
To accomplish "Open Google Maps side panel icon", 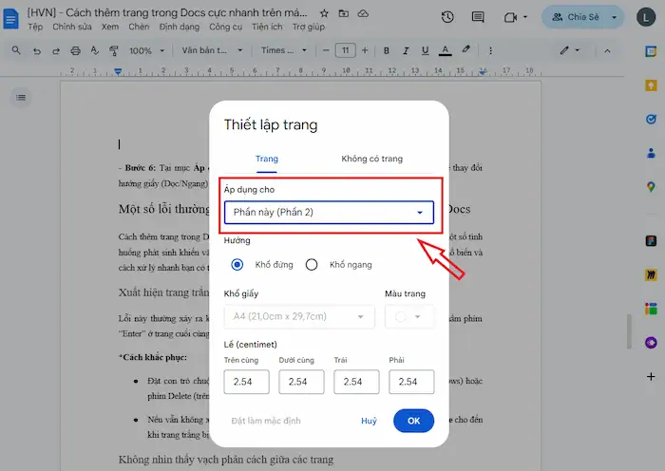I will (651, 187).
